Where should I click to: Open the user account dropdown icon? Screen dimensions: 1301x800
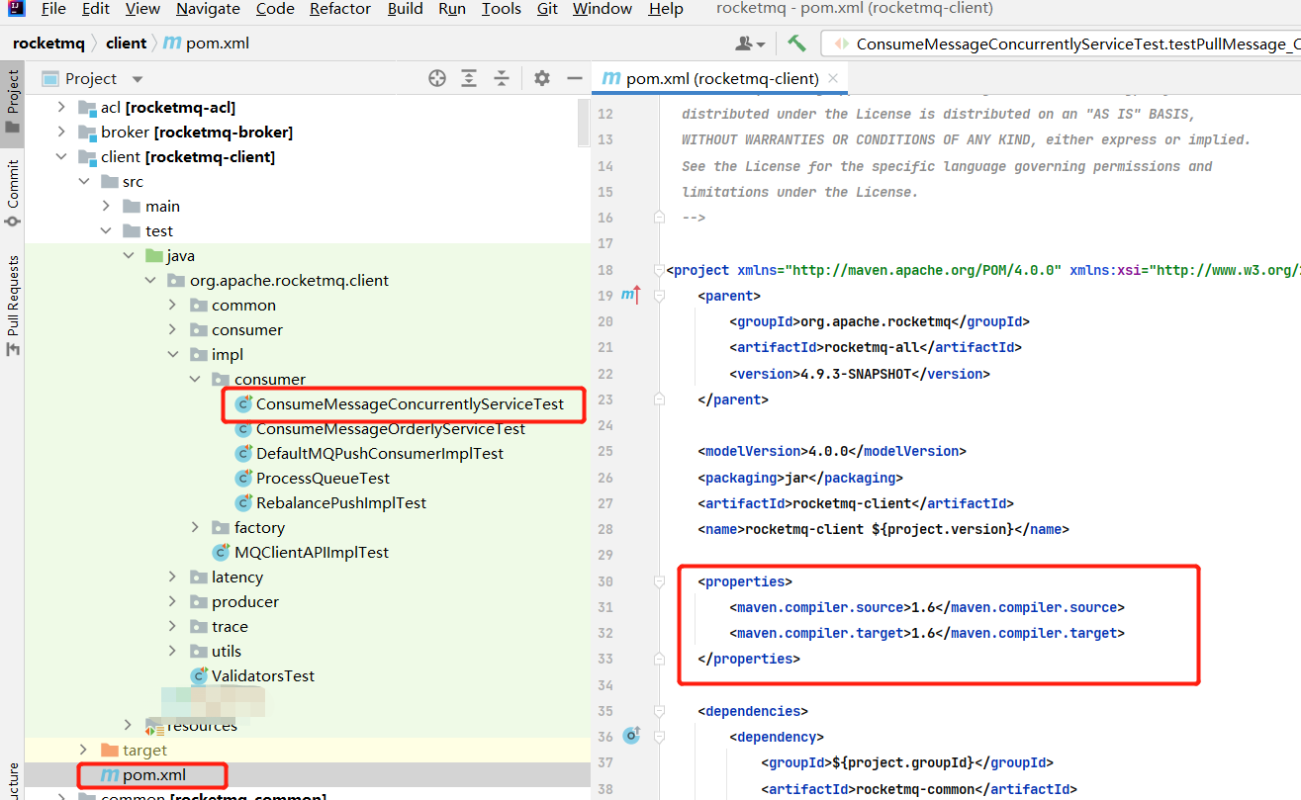[750, 44]
